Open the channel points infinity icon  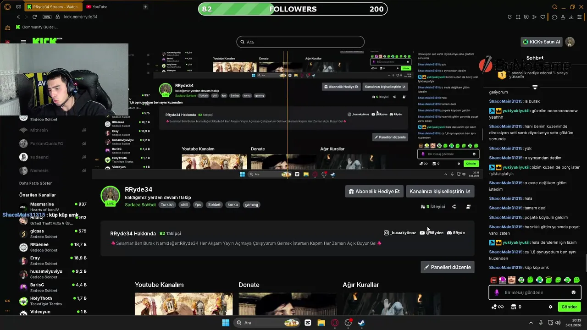tap(497, 307)
